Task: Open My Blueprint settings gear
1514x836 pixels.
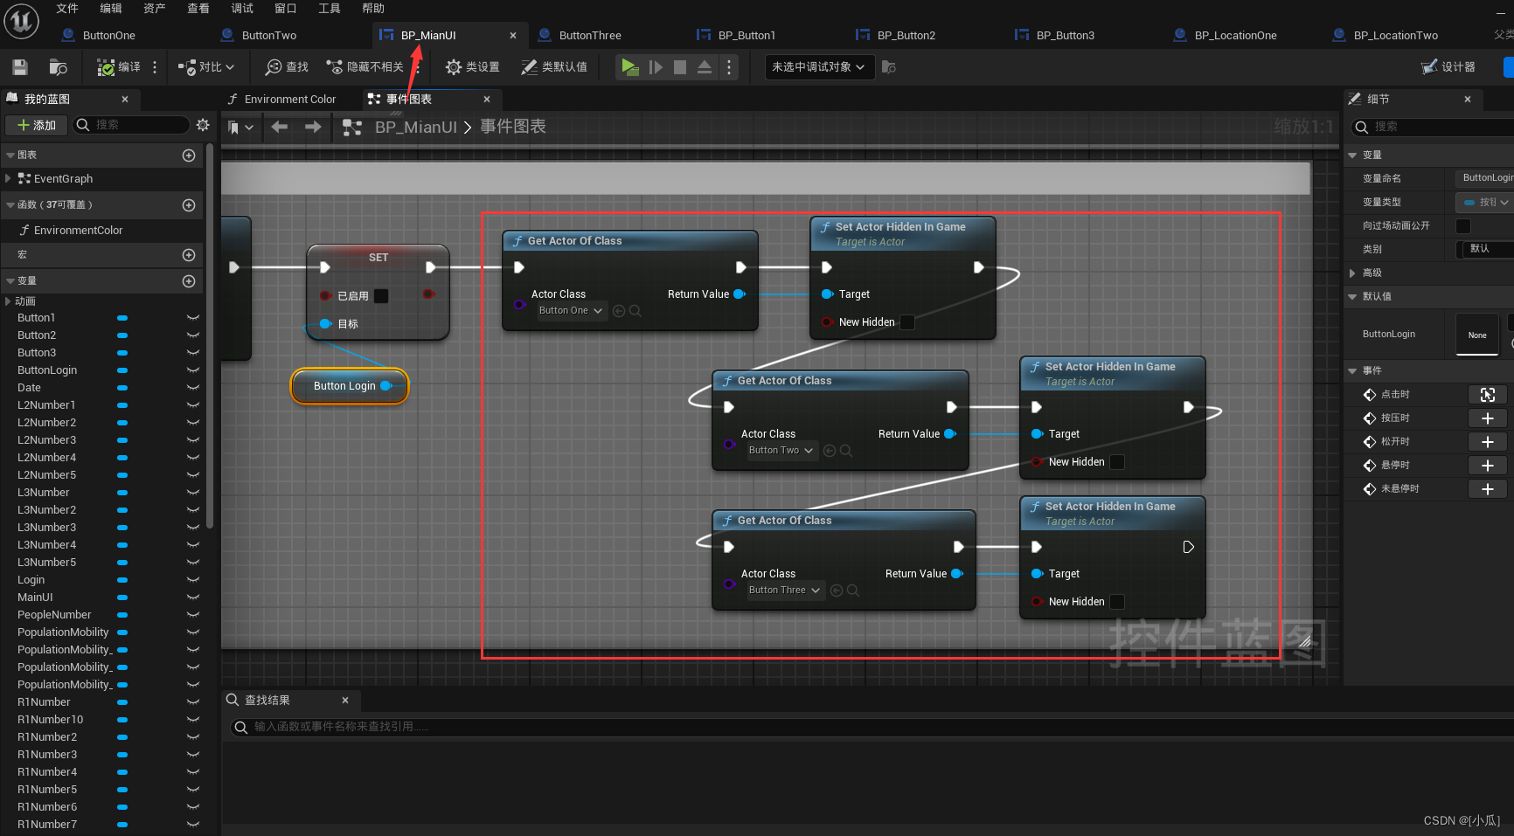Action: click(203, 125)
